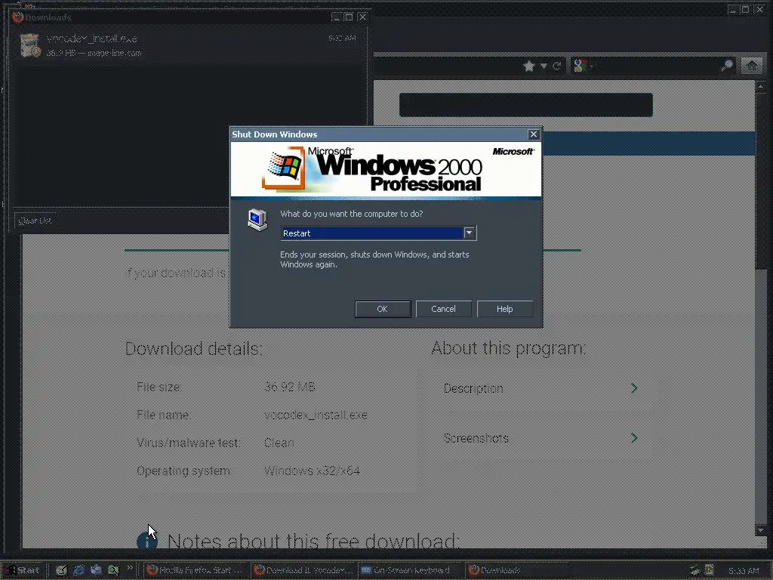Launch Outlook Express from quick launch
This screenshot has height=580, width=773.
pos(96,570)
